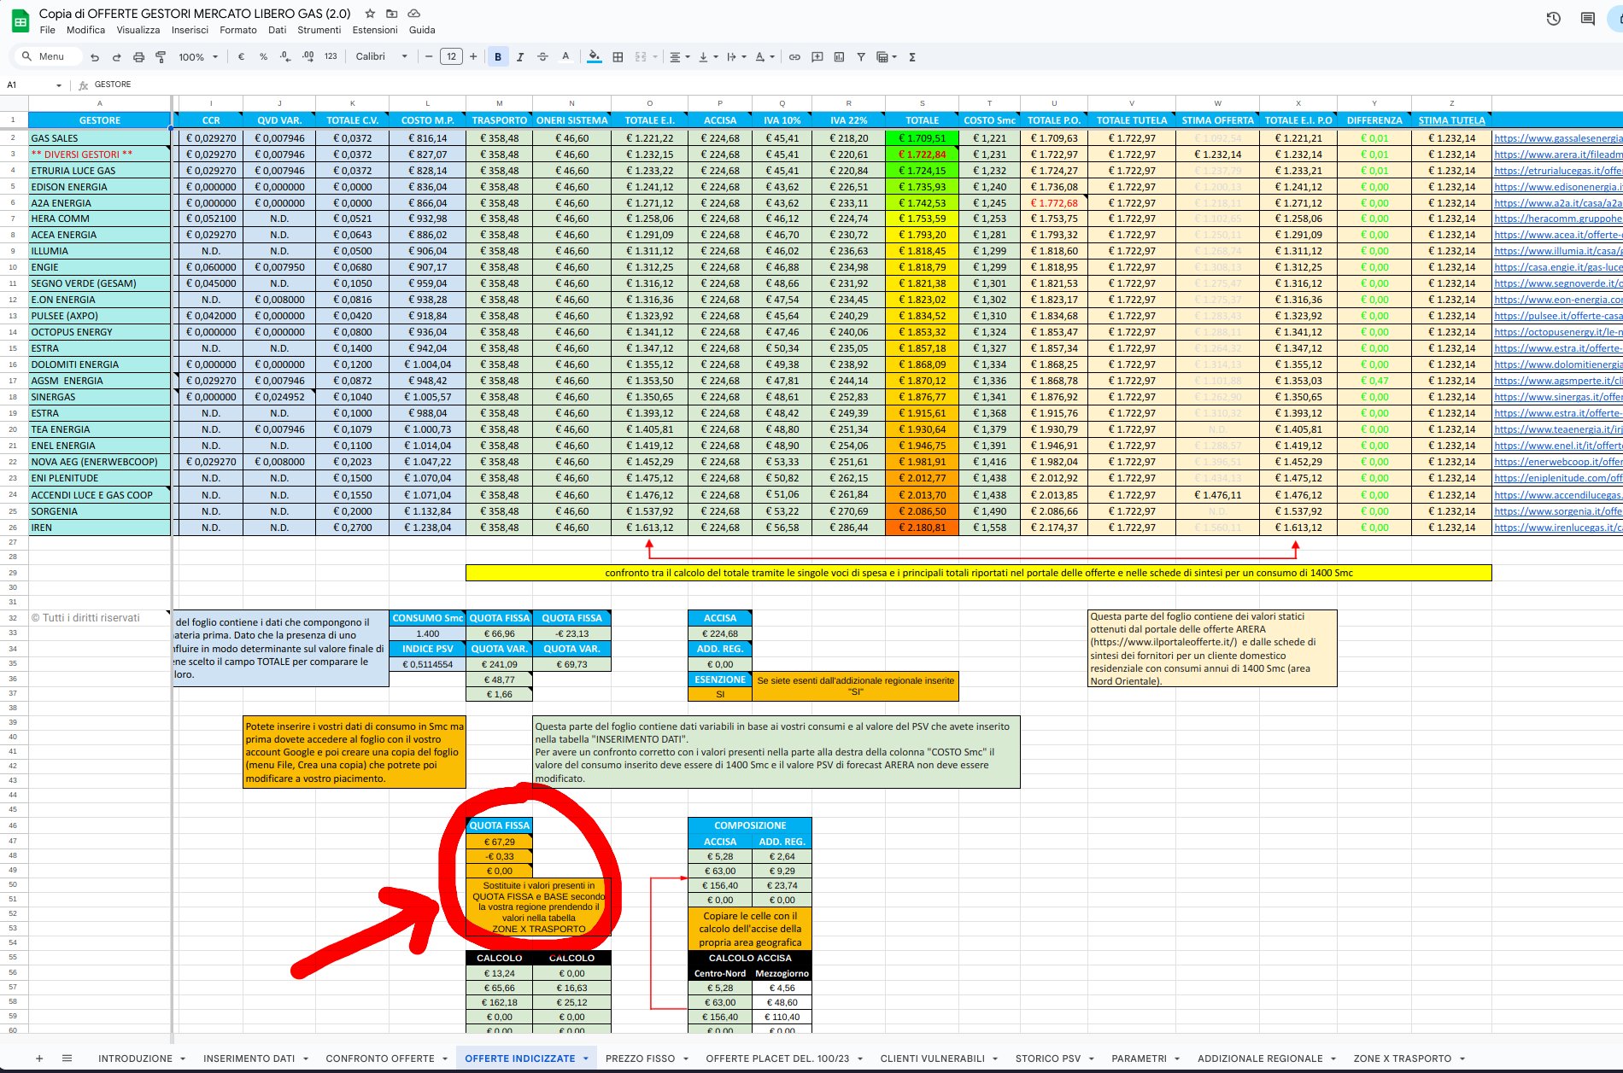Toggle bold formatting
This screenshot has width=1623, height=1073.
tap(498, 57)
